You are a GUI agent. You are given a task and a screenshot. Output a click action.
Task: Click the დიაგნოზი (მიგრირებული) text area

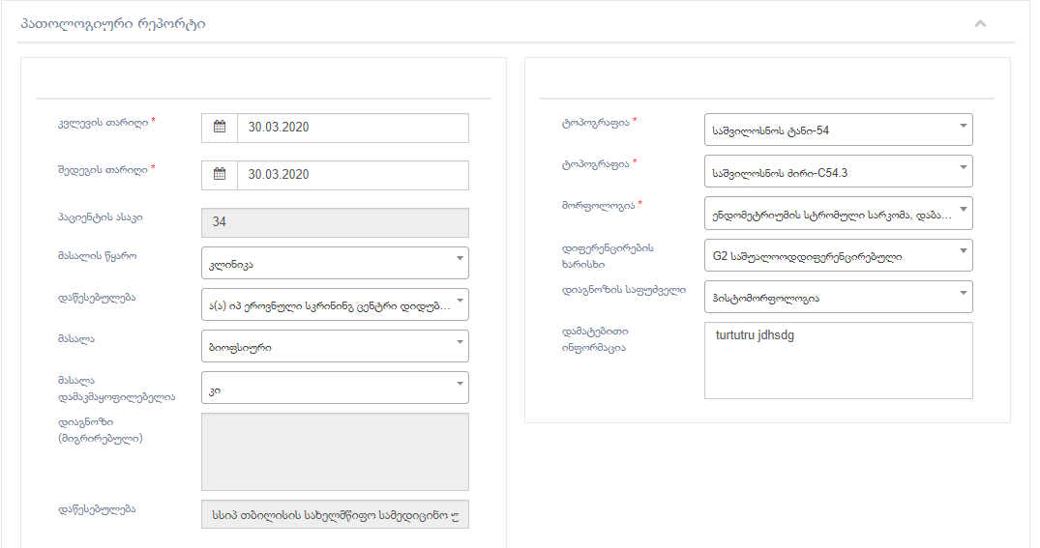coord(335,451)
